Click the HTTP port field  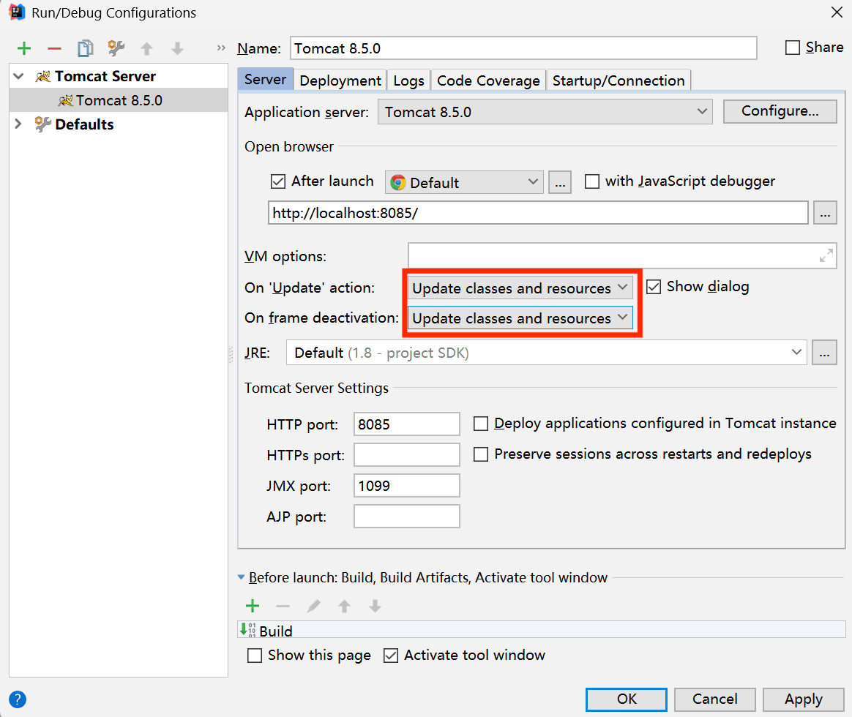pos(406,424)
